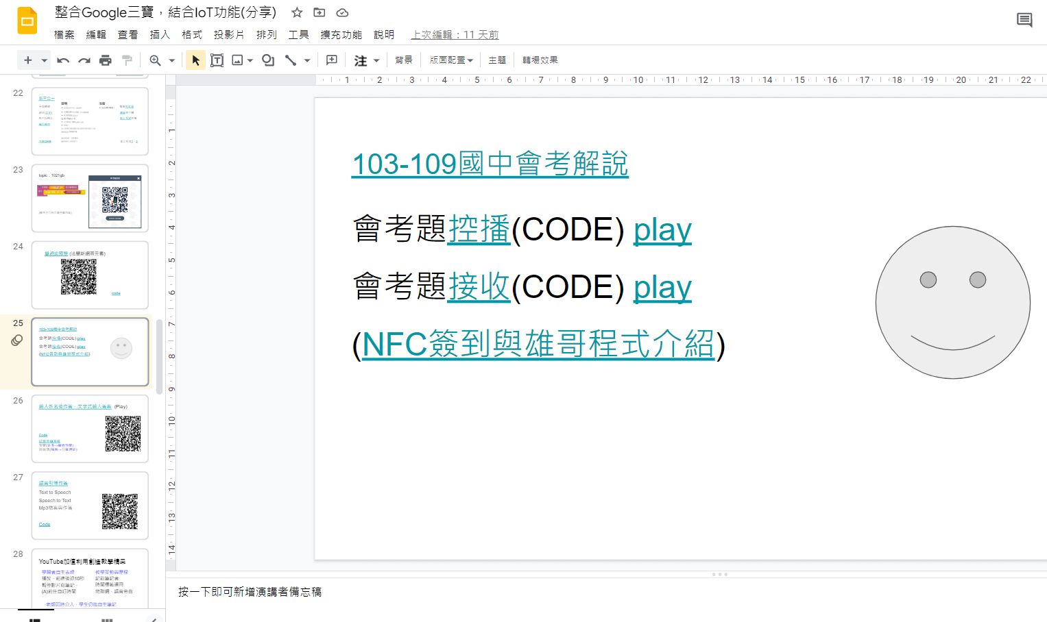
Task: Move the presentation to a folder
Action: click(320, 12)
